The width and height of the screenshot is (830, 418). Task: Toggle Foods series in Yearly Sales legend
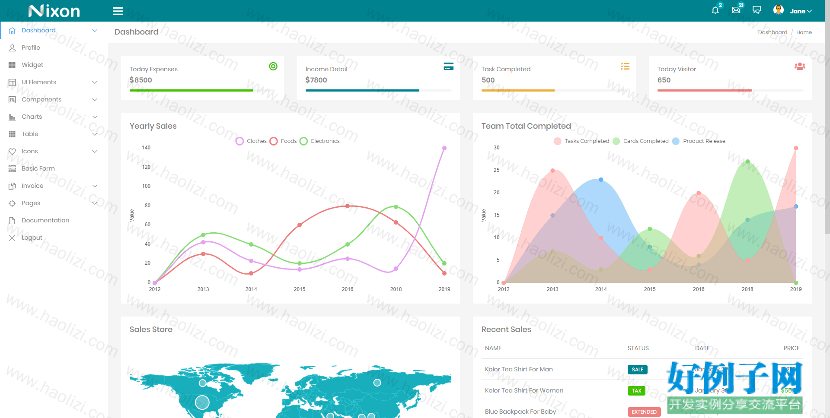(283, 141)
